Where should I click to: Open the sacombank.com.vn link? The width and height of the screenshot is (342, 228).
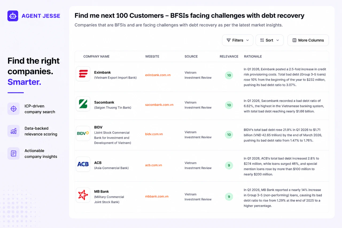pyautogui.click(x=159, y=105)
